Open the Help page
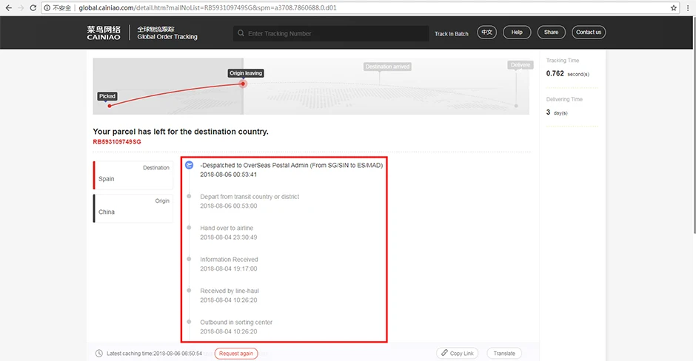 [x=517, y=32]
